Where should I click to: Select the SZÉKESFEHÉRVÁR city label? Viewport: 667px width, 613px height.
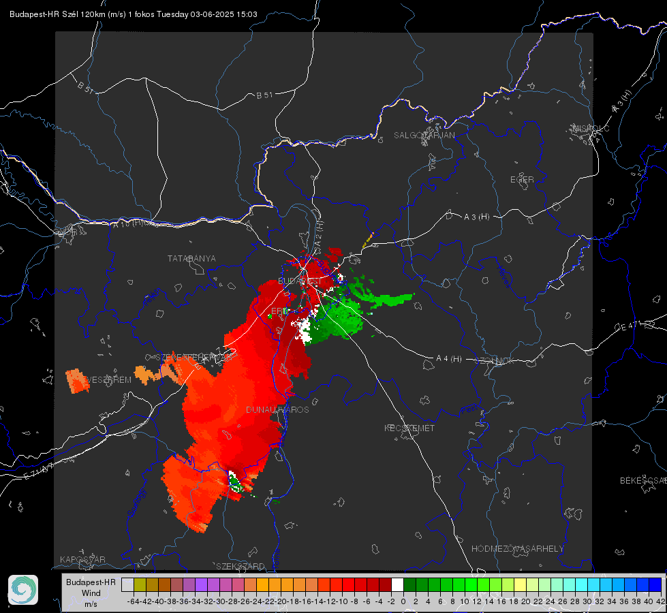[x=193, y=358]
